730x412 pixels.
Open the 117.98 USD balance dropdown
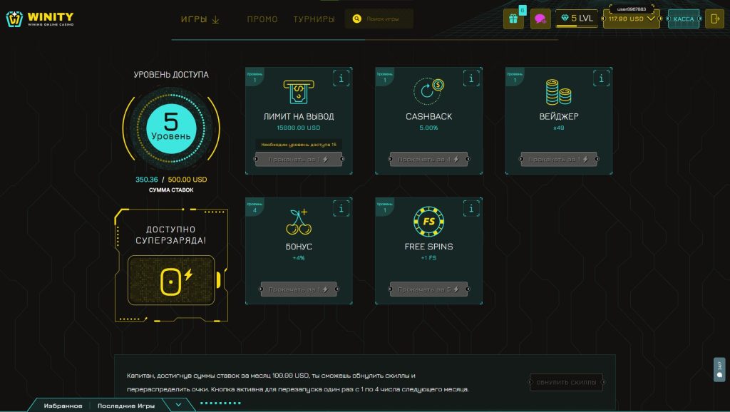pyautogui.click(x=632, y=19)
